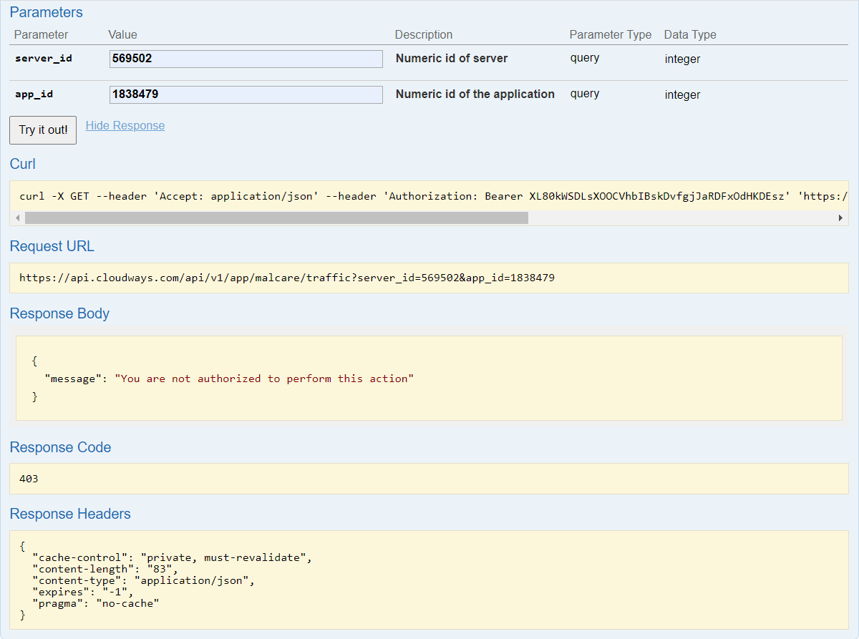
Task: Click the Parameters section heading
Action: pos(46,13)
